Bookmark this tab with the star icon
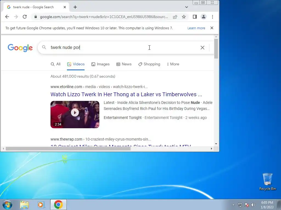The height and width of the screenshot is (210, 281). coord(184,17)
